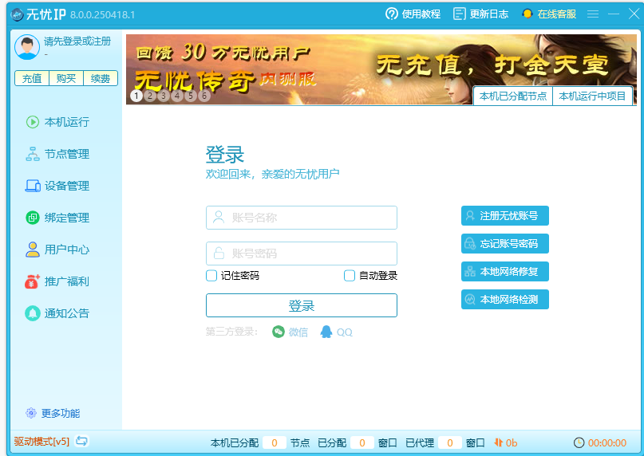
Task: Click the 驱动模式 switch arrows icon
Action: pos(81,441)
